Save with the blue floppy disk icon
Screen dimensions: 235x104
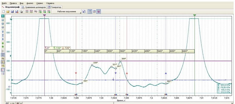coord(12,12)
